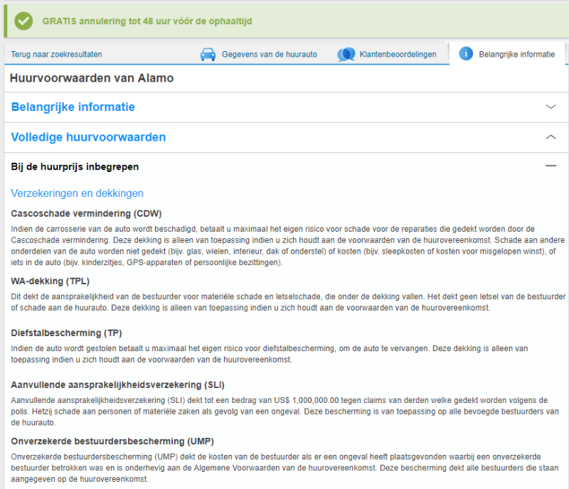Click the green checkmark icon in the banner
Viewport: 569px width, 489px height.
tap(24, 21)
